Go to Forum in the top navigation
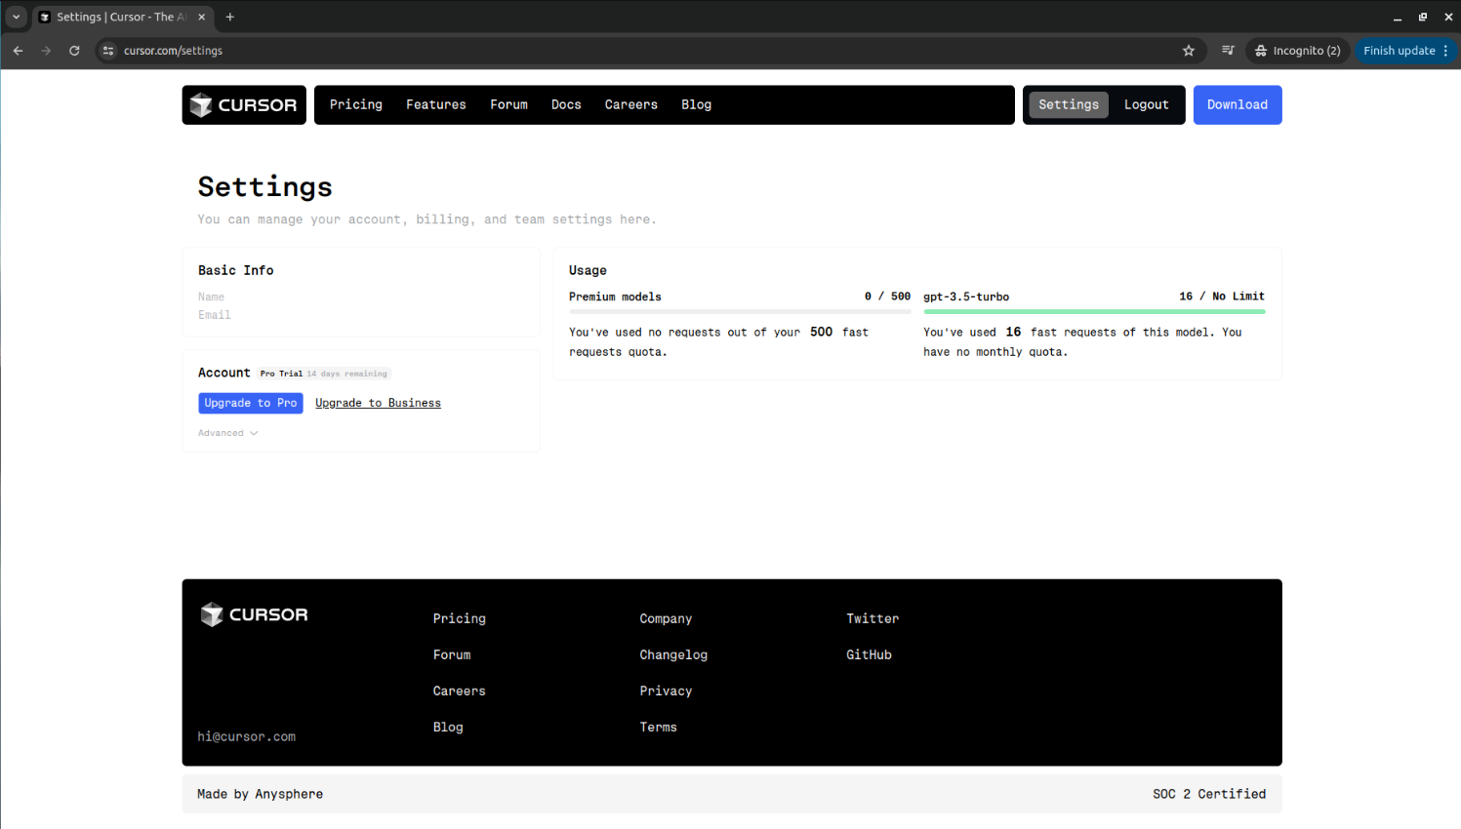Screen dimensions: 1461x829 (509, 104)
